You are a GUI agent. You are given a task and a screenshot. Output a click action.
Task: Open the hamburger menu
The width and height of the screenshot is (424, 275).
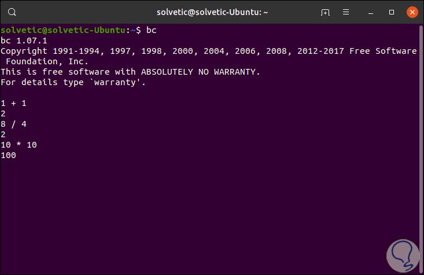tap(346, 12)
